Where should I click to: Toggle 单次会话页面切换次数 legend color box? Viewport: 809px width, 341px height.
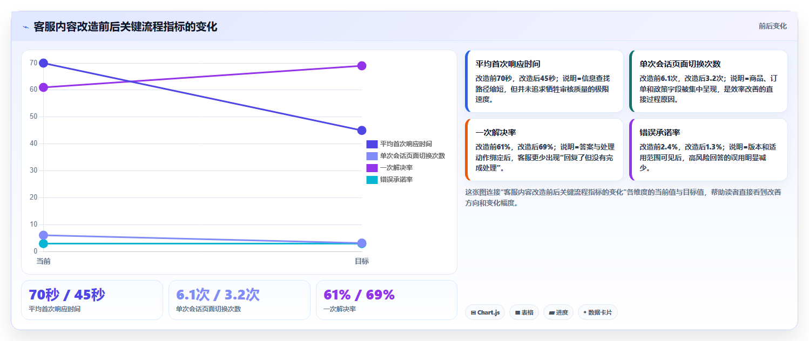pyautogui.click(x=372, y=156)
